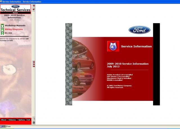
Task: Click the green icon beside Workshop Manuals
Action: coord(2,26)
